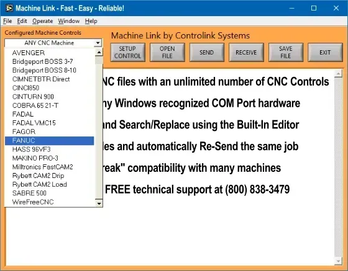The height and width of the screenshot is (271, 348).
Task: Click the text area scroll down arrow
Action: click(338, 261)
